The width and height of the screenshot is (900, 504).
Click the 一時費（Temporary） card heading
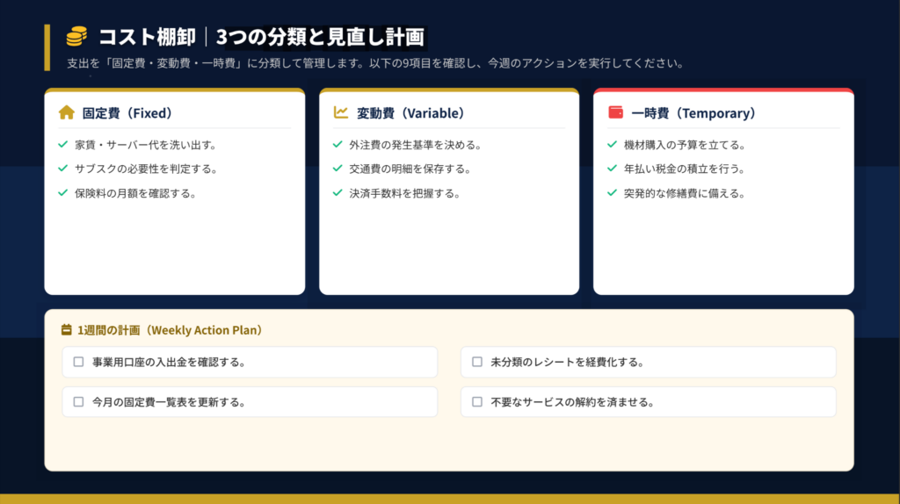point(693,113)
